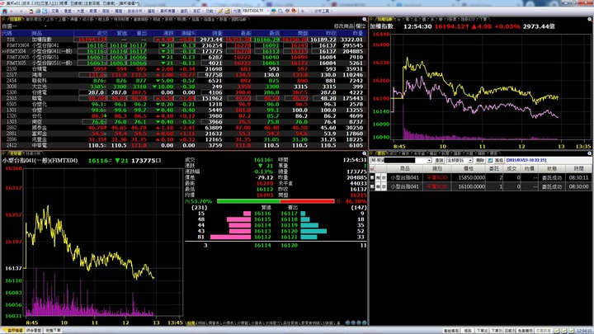The image size is (594, 334).
Task: Click modify button on 16100.0000 order row
Action: point(384,186)
